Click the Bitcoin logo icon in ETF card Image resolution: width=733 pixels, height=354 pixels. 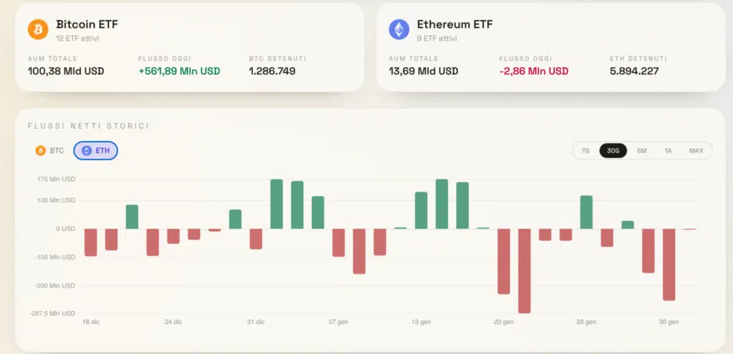(38, 29)
